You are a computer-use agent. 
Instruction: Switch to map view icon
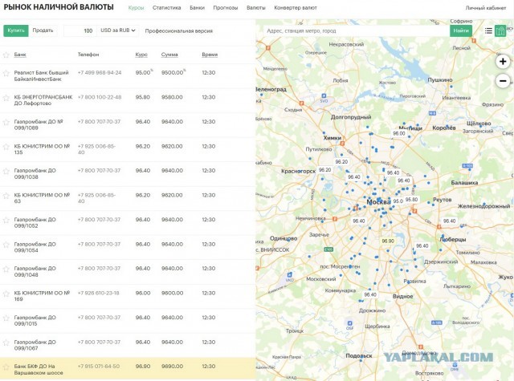pyautogui.click(x=500, y=30)
